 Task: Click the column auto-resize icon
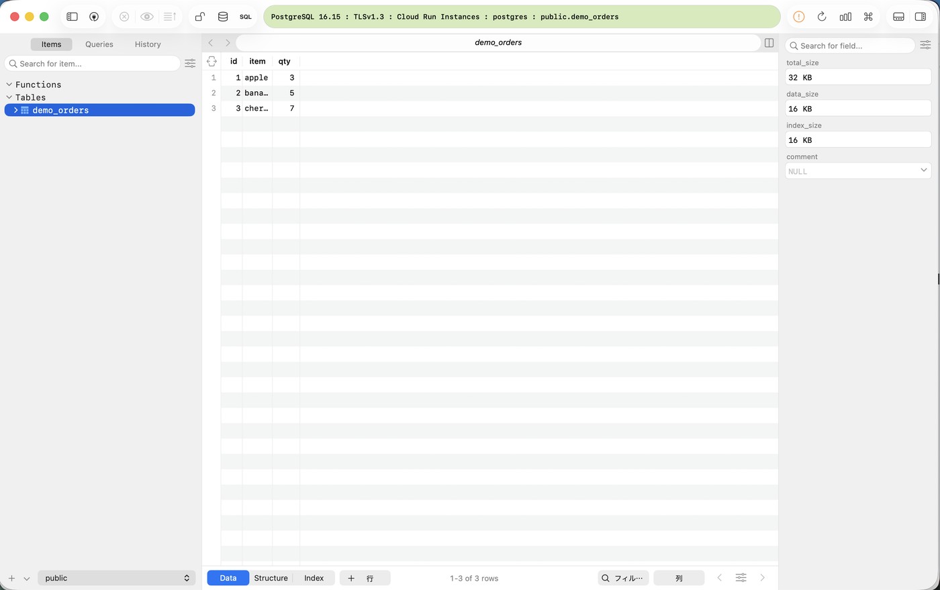tap(211, 61)
